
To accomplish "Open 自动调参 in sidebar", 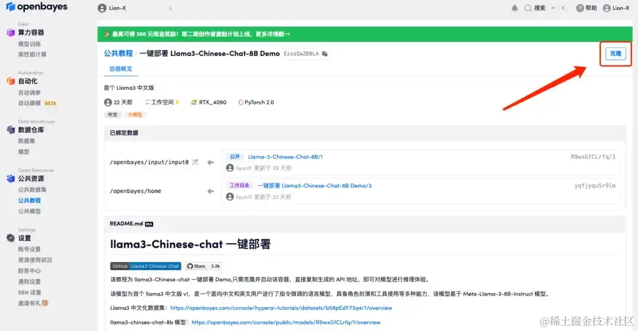I will click(x=30, y=92).
